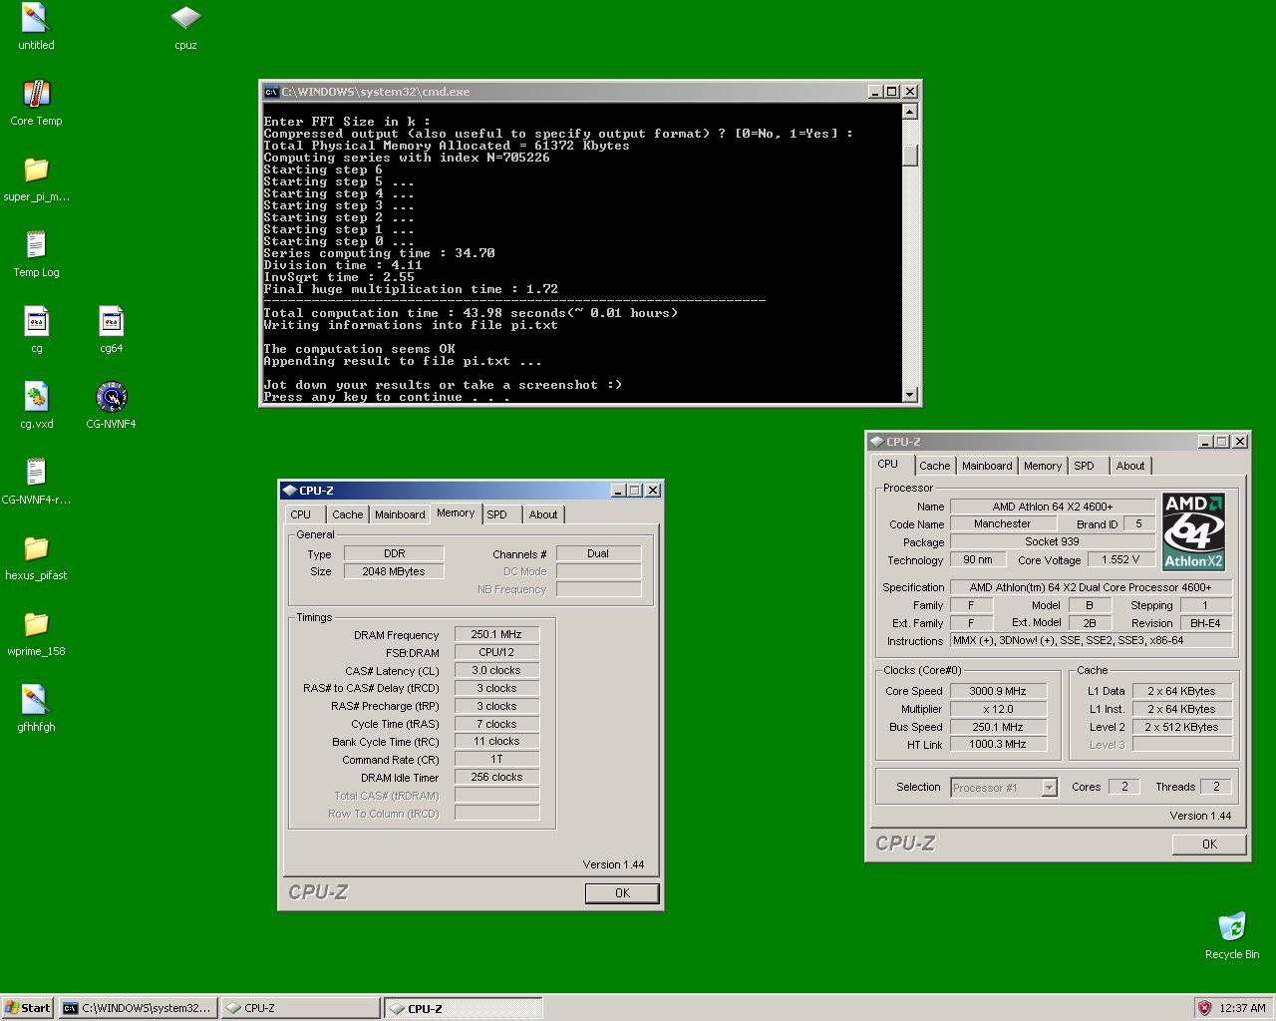The height and width of the screenshot is (1021, 1276).
Task: Open the Temp Log text file icon
Action: (36, 254)
